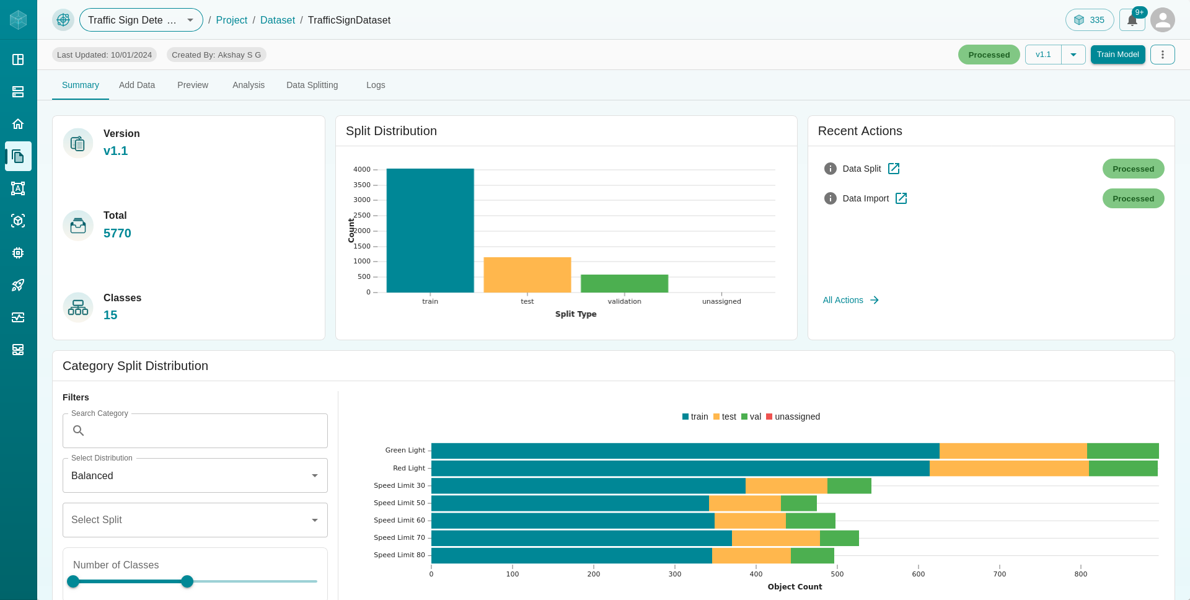Switch to the Summary tab
Image resolution: width=1190 pixels, height=600 pixels.
pos(81,85)
